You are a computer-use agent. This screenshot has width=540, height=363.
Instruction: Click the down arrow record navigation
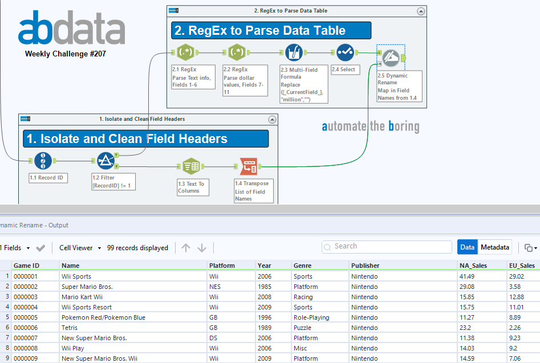[202, 248]
